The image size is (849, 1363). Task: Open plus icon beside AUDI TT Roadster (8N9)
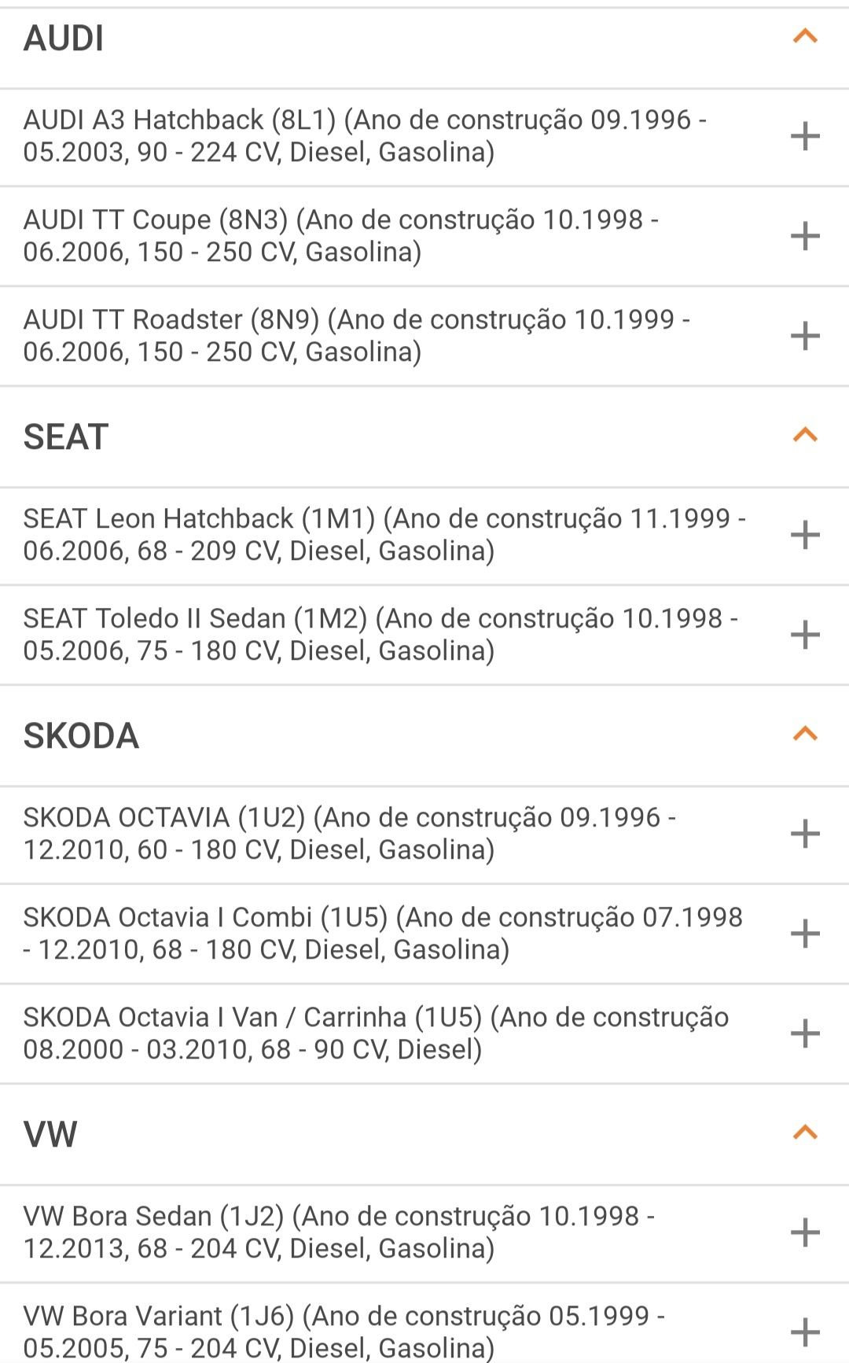pyautogui.click(x=805, y=336)
